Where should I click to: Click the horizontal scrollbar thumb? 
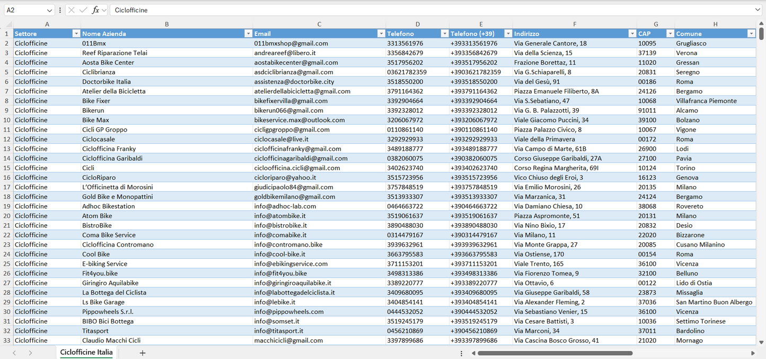[554, 353]
